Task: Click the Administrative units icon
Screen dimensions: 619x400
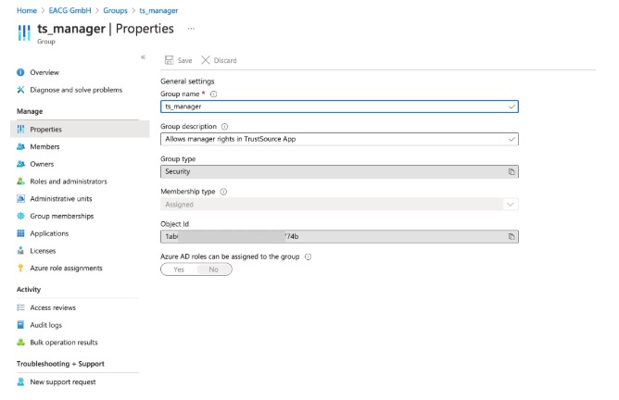Action: click(x=20, y=199)
